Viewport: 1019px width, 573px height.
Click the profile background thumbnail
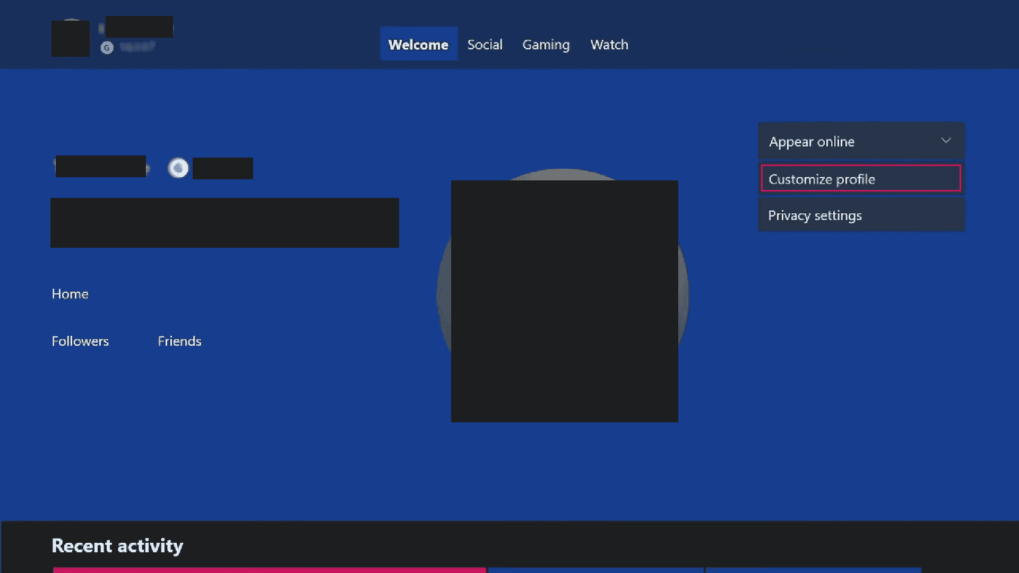564,301
